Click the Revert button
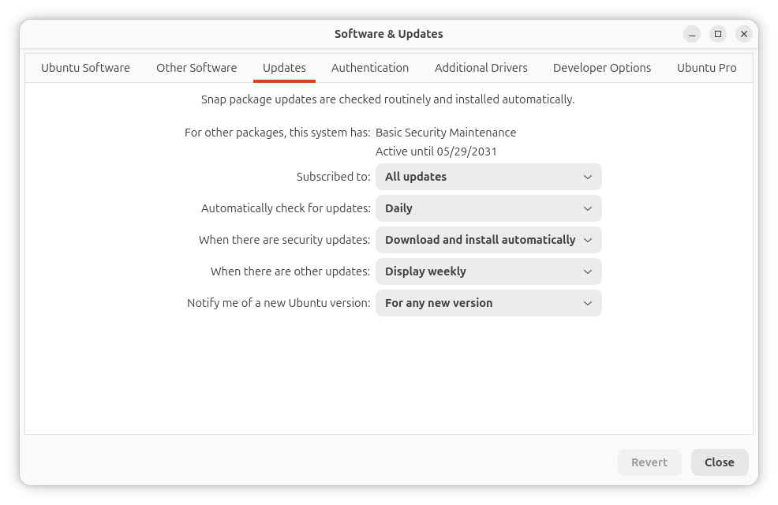This screenshot has height=505, width=778. [x=649, y=462]
